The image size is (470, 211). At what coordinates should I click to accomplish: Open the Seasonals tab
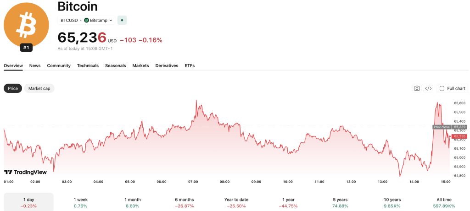coord(115,66)
